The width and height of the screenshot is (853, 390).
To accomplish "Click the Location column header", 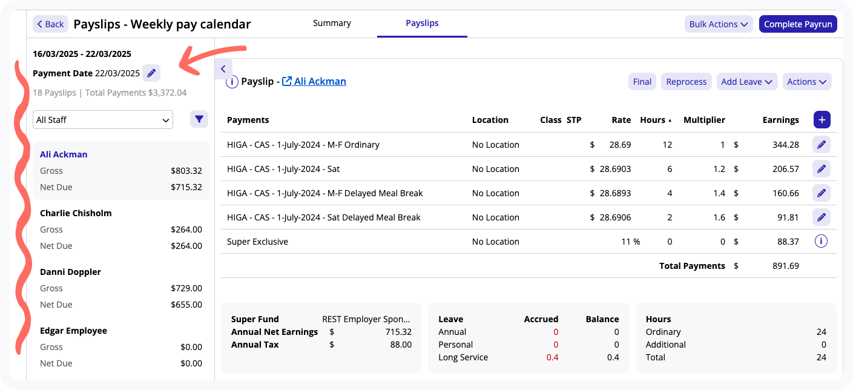I will 490,120.
